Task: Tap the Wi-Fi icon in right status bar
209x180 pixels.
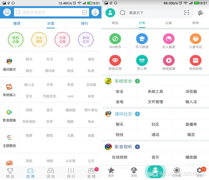Action: click(x=185, y=3)
